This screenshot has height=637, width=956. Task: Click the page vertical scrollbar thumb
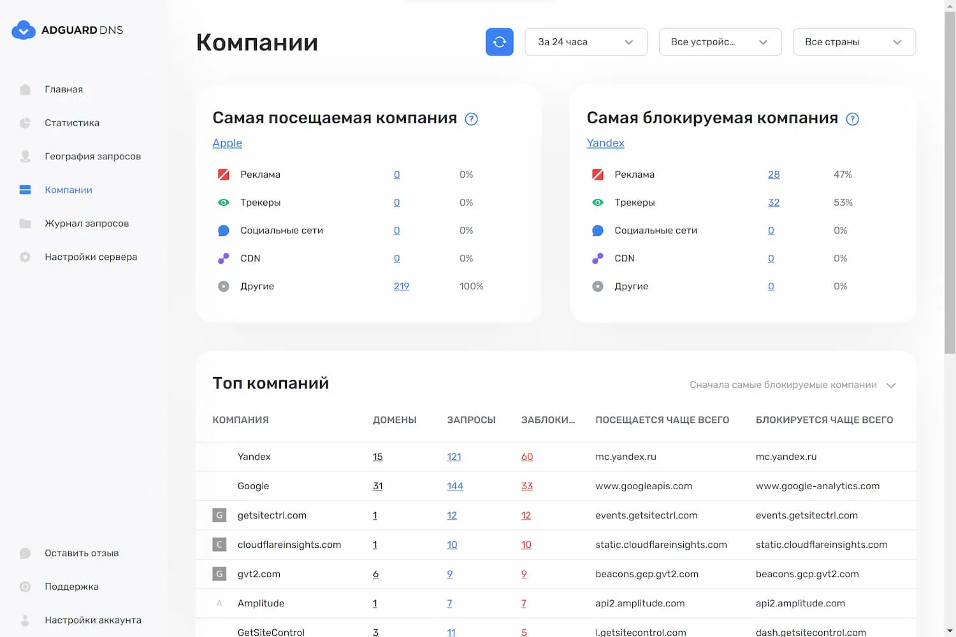(x=950, y=182)
